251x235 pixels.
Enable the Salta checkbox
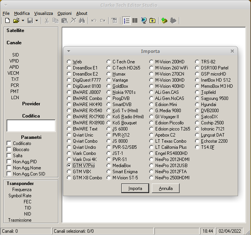[x=9, y=155]
